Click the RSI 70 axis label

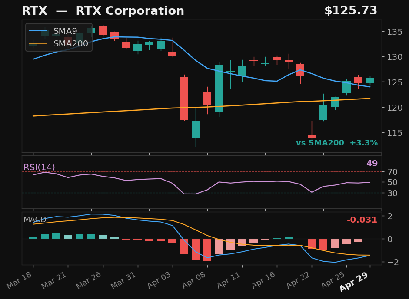(x=392, y=172)
